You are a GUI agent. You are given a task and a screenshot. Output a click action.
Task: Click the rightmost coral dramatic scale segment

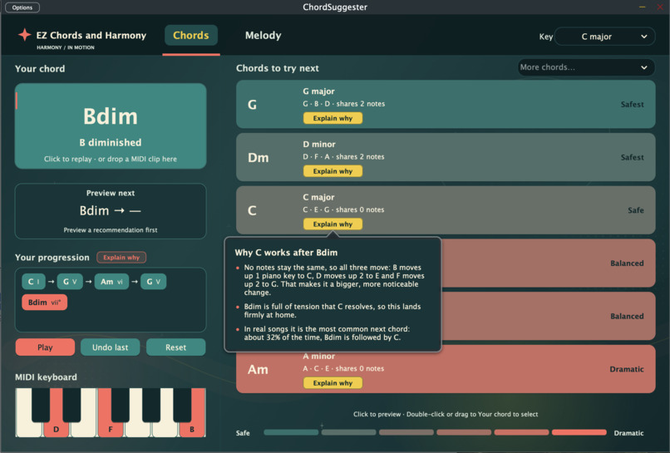tap(579, 432)
